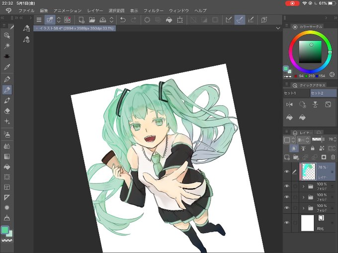
Task: Open the 表示 menu
Action: 134,10
